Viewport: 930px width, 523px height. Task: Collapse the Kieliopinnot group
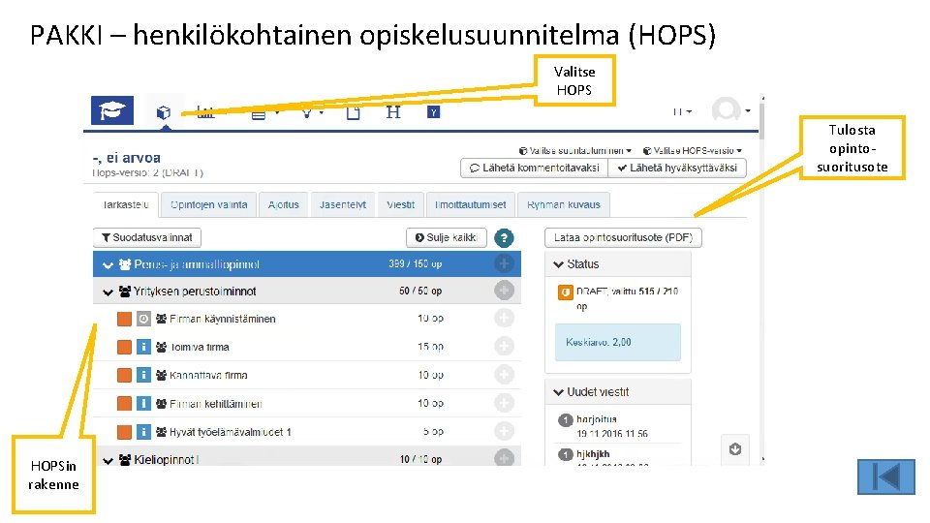coord(108,460)
